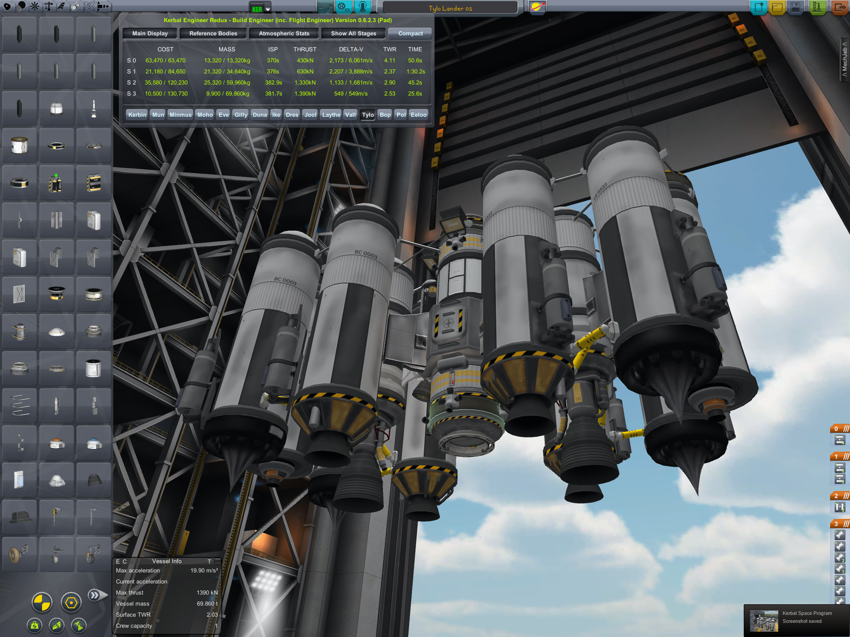
Task: Select Jool as reference body
Action: pos(310,115)
